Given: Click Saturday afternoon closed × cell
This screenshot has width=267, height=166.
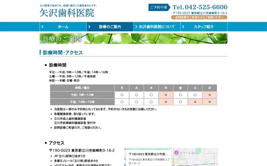Looking at the screenshot, I should tap(195, 102).
